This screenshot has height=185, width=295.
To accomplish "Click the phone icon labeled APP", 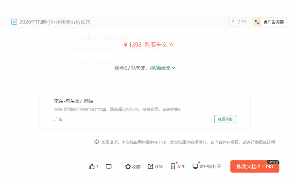I will (173, 166).
